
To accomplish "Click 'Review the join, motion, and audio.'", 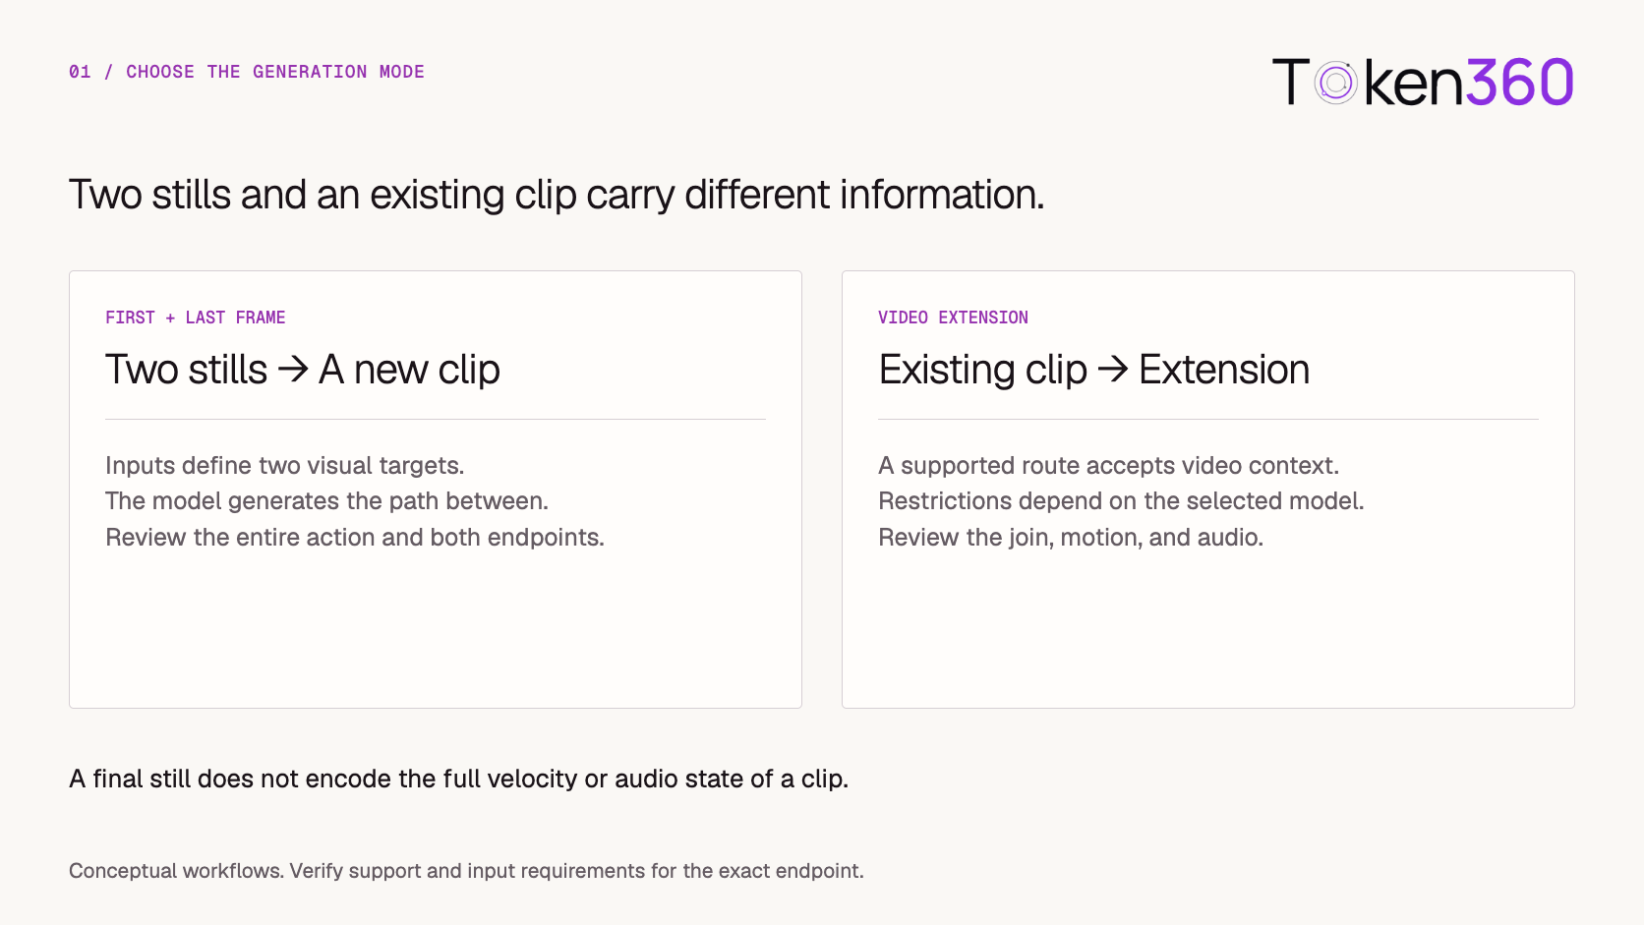I will pyautogui.click(x=1071, y=538).
